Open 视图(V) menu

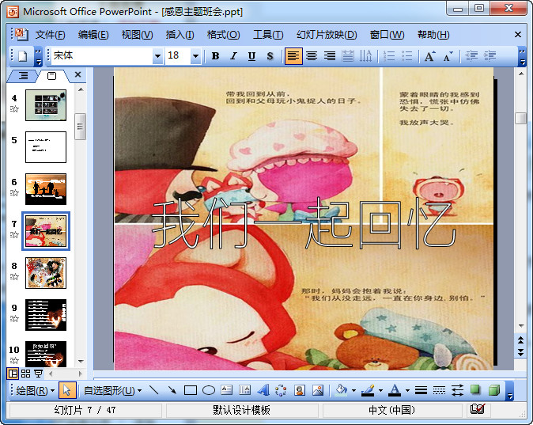[x=138, y=35]
